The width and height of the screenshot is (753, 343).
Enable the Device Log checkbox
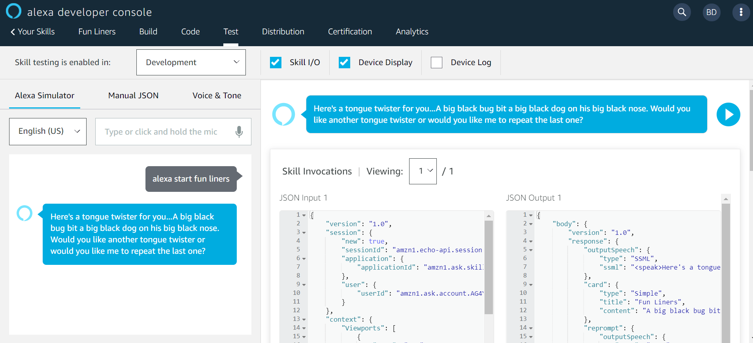(x=436, y=62)
